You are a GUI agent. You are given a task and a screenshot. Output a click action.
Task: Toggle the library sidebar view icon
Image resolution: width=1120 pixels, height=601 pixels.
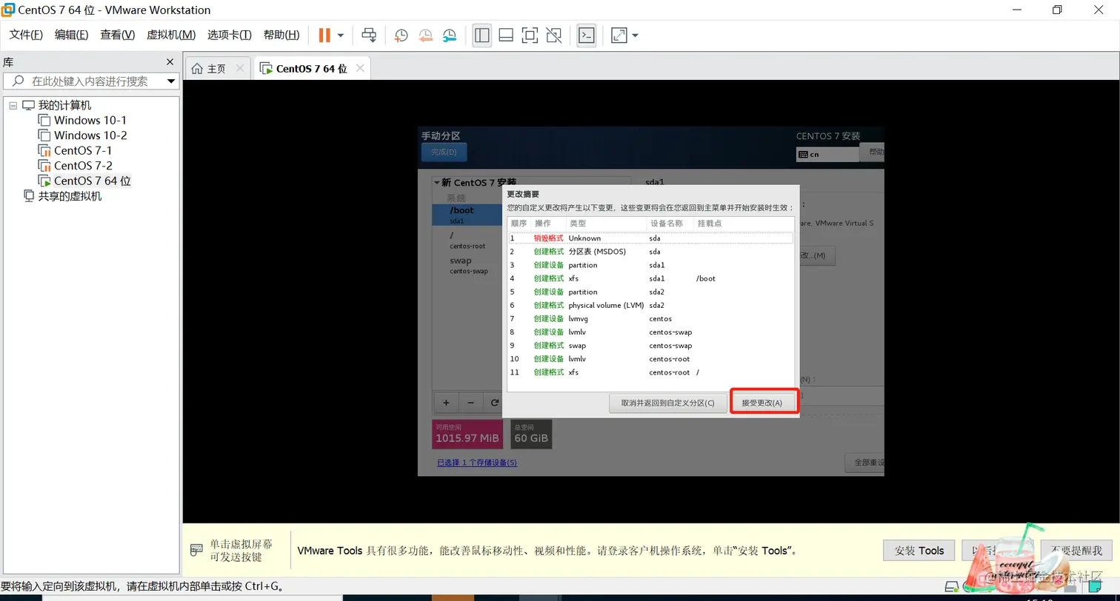pos(482,35)
